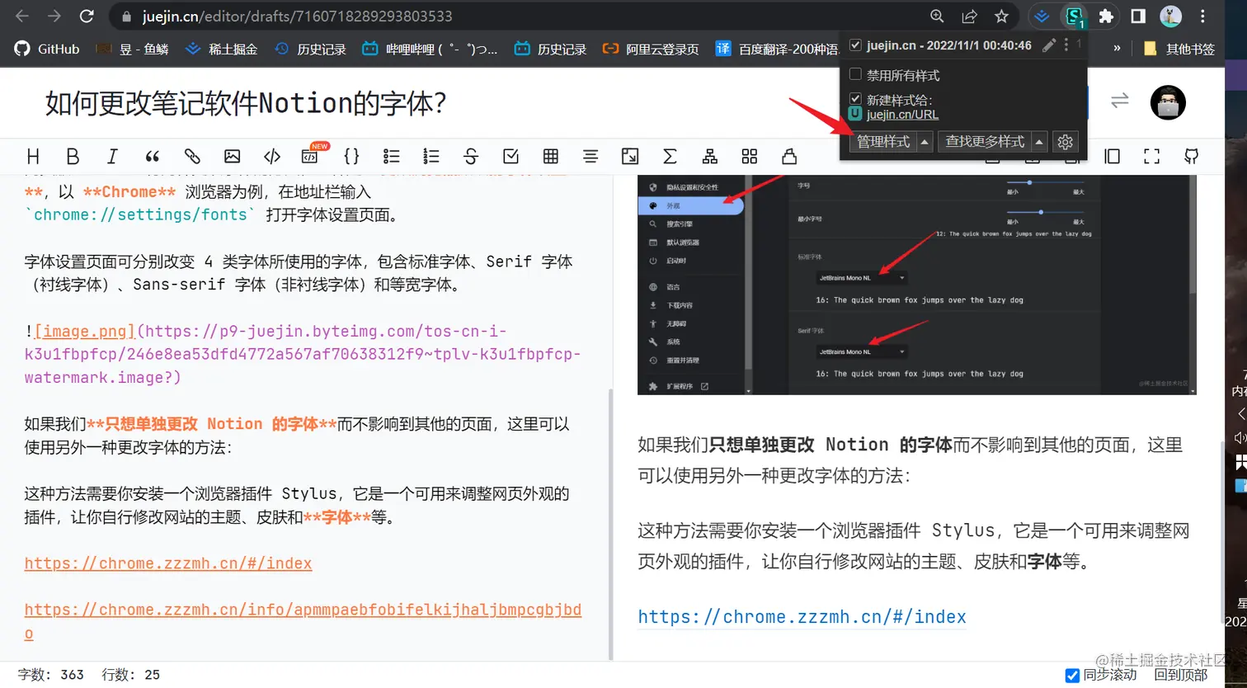Click the 管理样式 button
Screen dimensions: 1247x688
click(x=883, y=142)
